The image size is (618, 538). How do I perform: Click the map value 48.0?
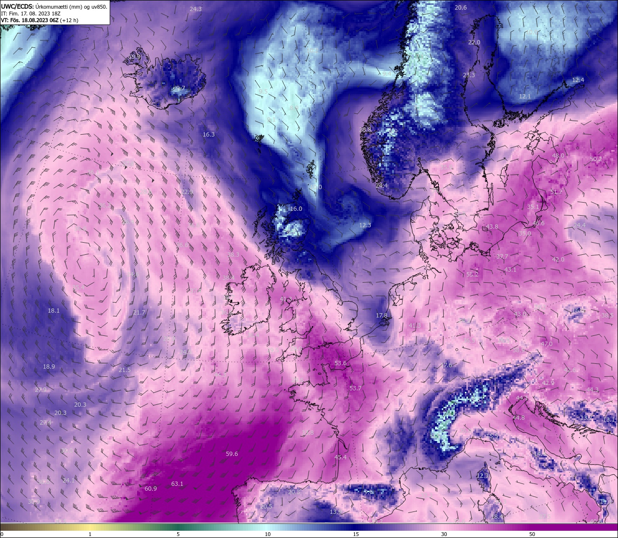[x=558, y=156]
